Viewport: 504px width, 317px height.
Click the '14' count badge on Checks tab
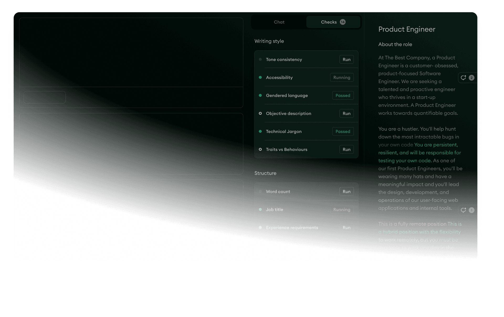[x=343, y=22]
